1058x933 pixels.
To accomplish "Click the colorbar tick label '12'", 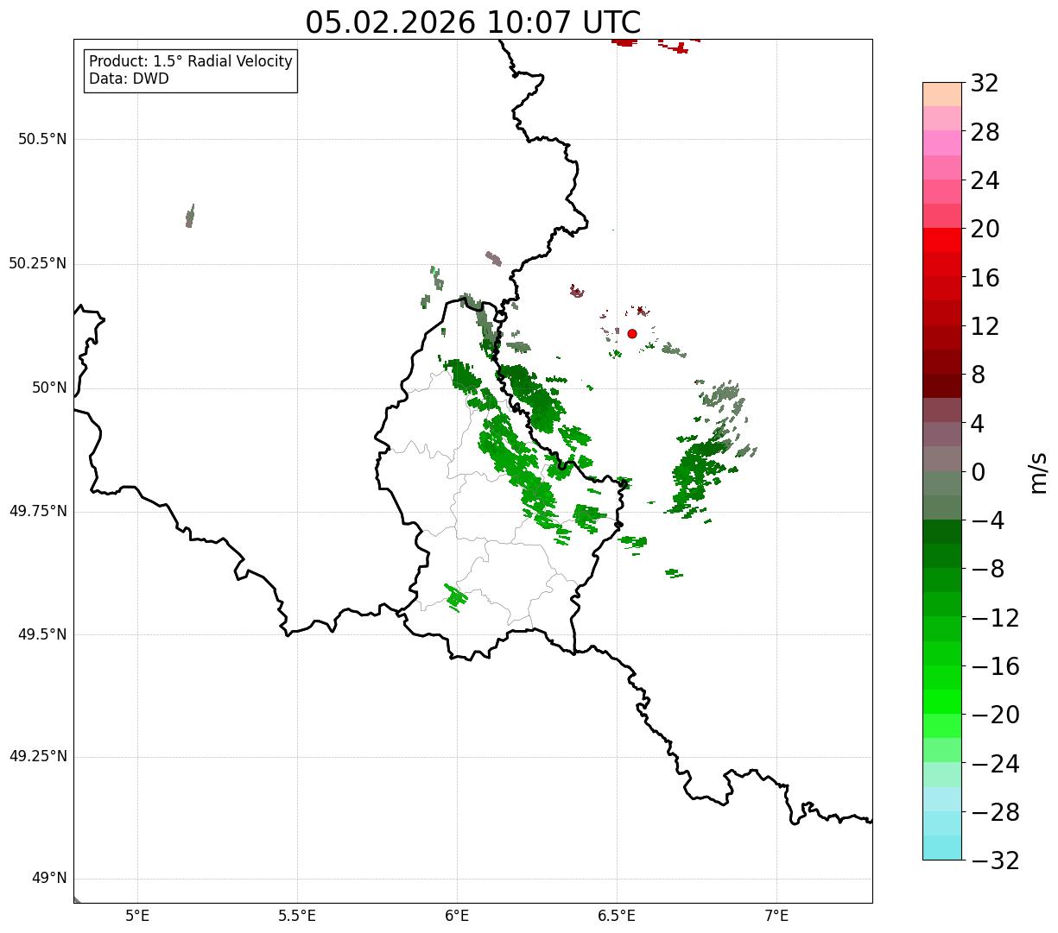I will point(985,326).
